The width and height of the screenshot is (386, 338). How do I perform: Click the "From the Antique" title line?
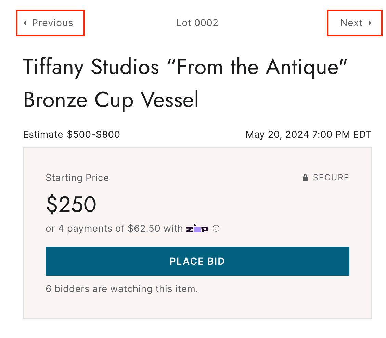[185, 67]
